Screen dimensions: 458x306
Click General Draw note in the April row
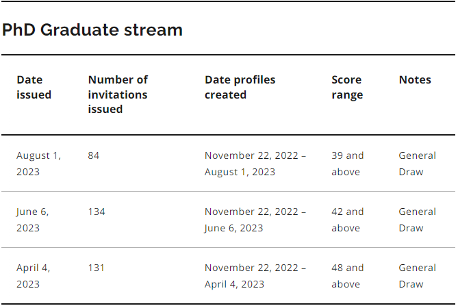click(417, 276)
